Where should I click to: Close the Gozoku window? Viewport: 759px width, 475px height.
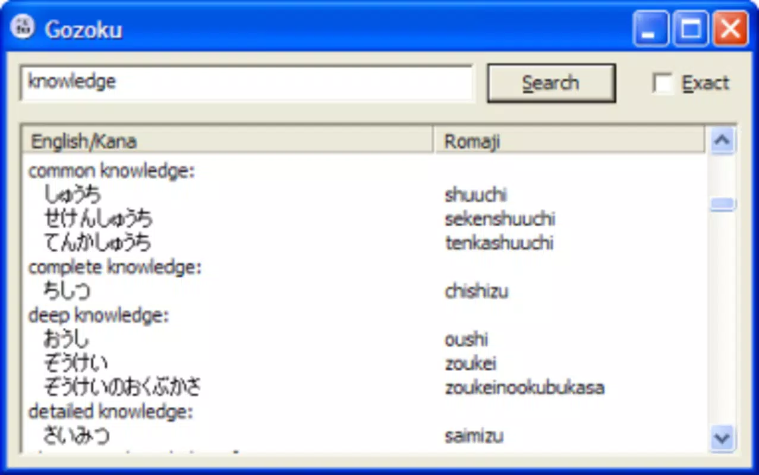pos(730,28)
